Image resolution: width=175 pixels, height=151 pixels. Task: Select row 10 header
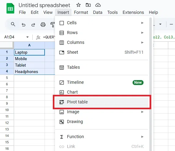pyautogui.click(x=7, y=110)
